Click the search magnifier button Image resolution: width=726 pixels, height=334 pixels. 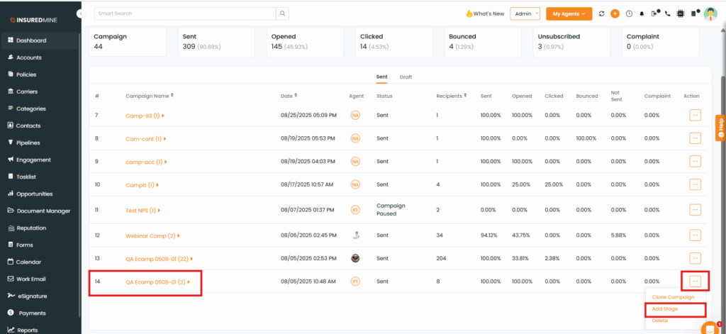point(282,13)
